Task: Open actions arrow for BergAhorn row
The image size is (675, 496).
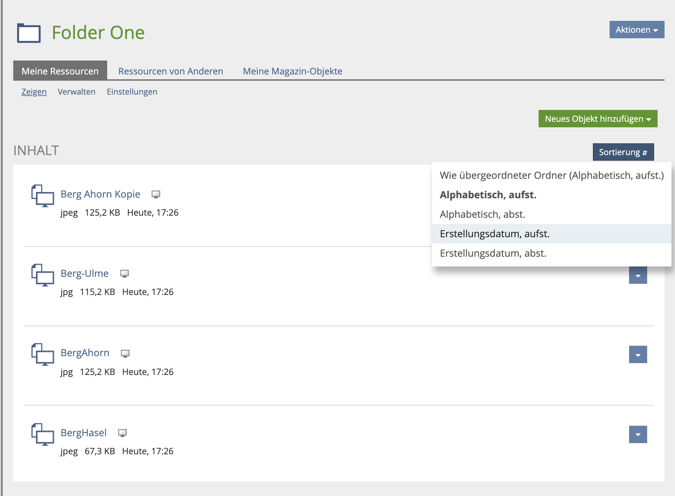Action: point(638,355)
